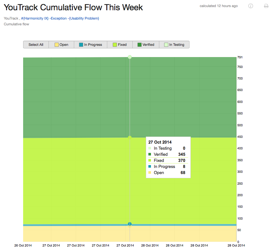Toggle the Verified series legend button
The image size is (273, 251).
[x=146, y=45]
